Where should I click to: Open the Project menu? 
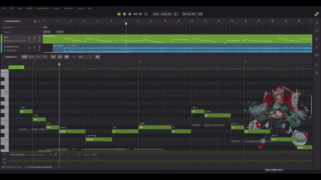point(56,8)
